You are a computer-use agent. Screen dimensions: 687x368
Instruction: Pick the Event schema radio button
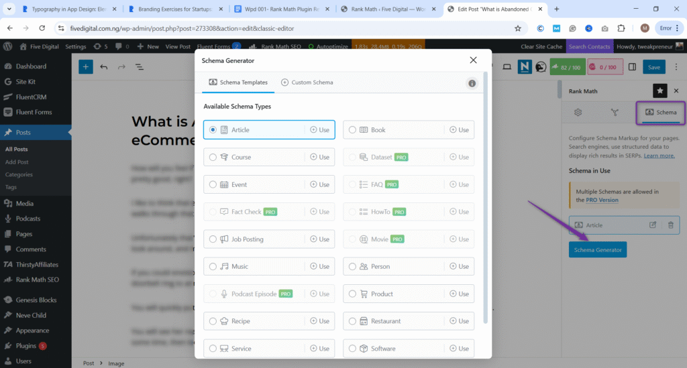click(x=213, y=184)
